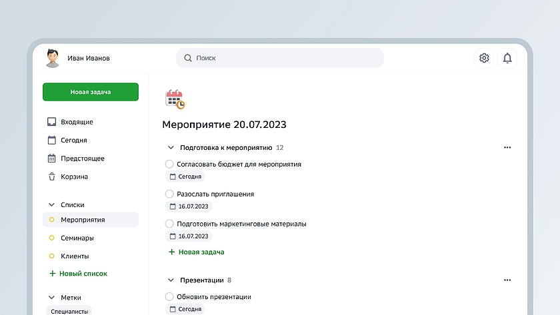Click the Корзина trash icon
The width and height of the screenshot is (560, 315).
(x=52, y=176)
